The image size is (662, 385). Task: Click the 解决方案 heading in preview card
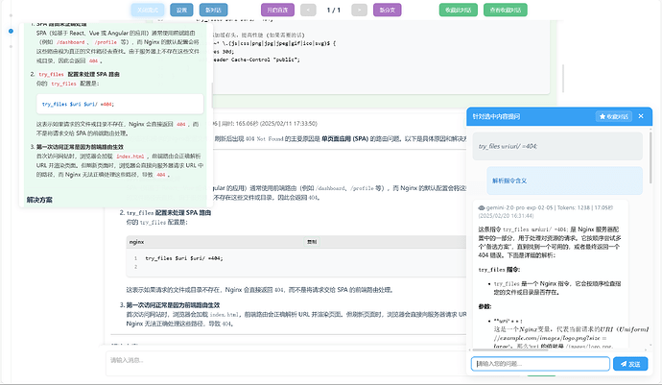coord(39,200)
